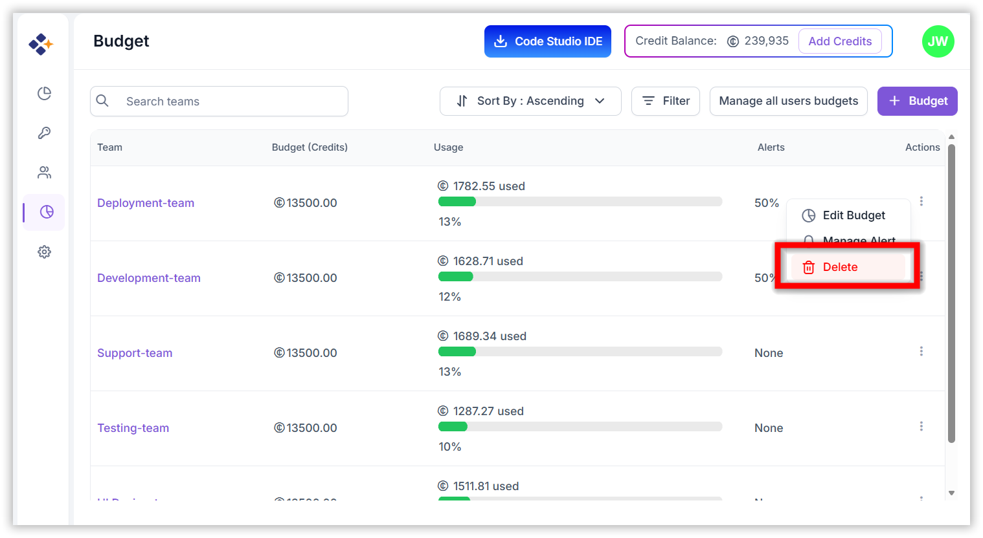Click the Support-team usage progress bar
Viewport: 983px width, 538px height.
[580, 352]
